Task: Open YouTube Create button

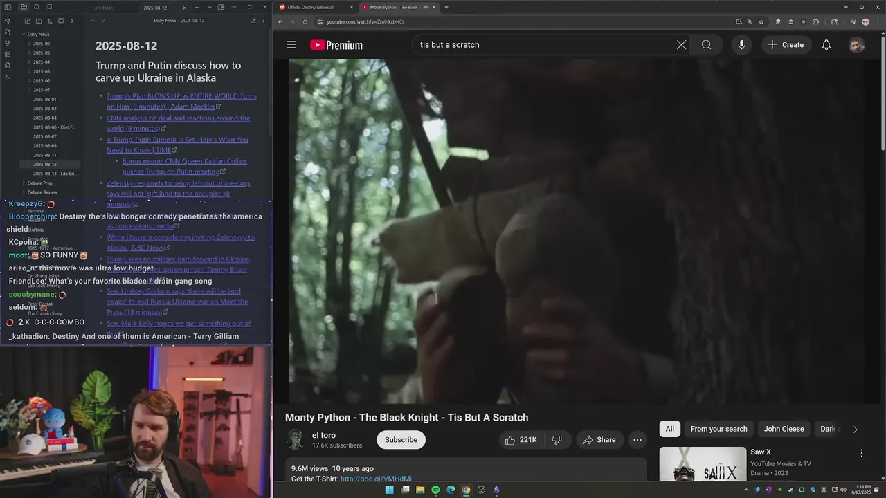Action: click(786, 45)
